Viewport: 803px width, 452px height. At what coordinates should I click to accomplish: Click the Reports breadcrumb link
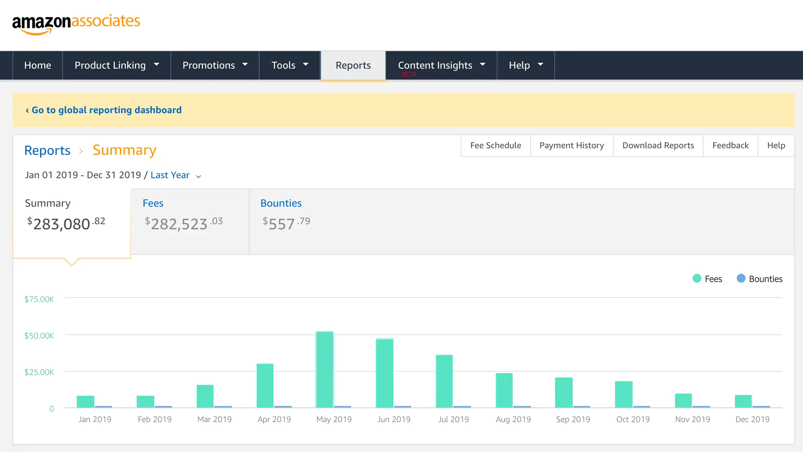47,150
